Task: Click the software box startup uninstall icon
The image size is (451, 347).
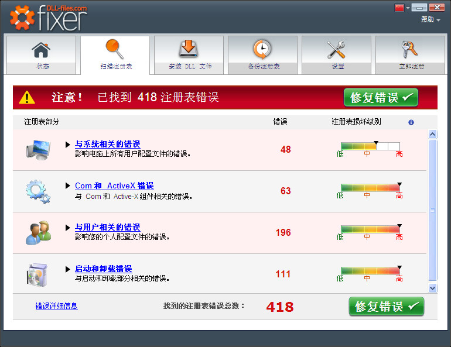Action: click(x=37, y=275)
